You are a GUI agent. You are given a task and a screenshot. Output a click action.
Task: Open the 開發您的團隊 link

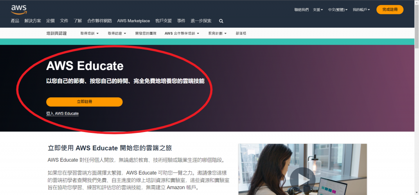point(146,34)
